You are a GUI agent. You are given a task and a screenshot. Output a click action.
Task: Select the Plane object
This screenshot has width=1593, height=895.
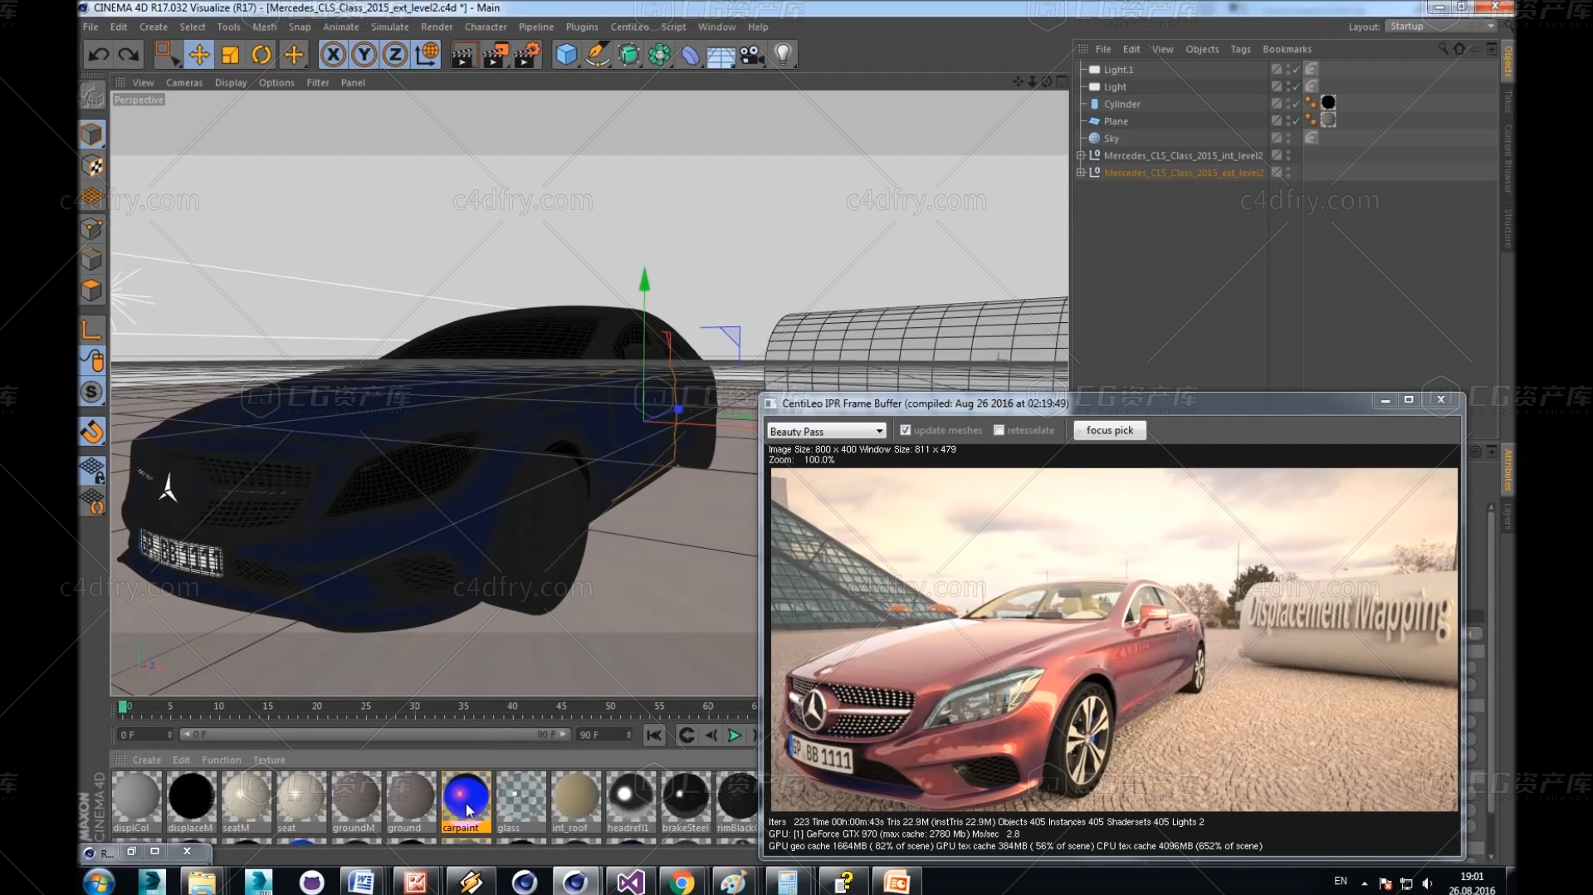click(x=1116, y=121)
